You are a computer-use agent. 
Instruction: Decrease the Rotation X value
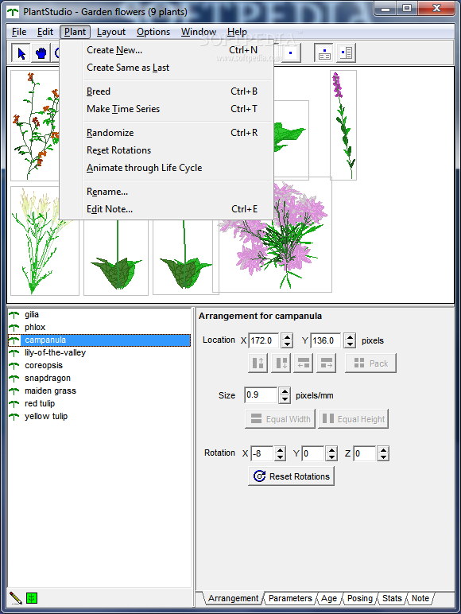pyautogui.click(x=280, y=457)
